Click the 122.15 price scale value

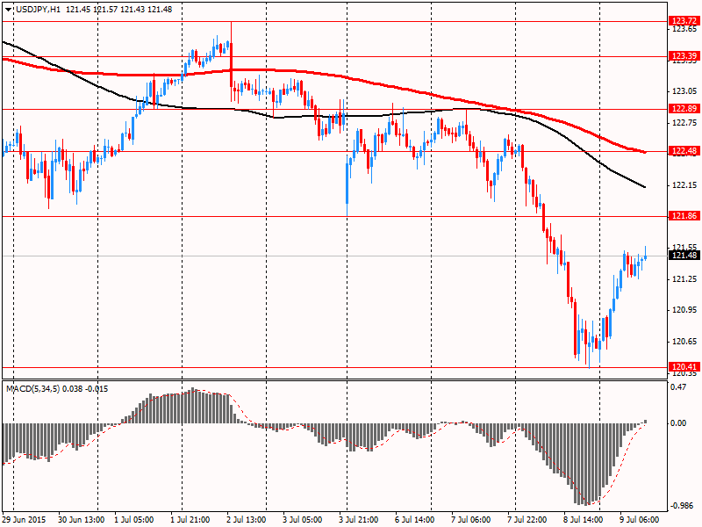(684, 185)
